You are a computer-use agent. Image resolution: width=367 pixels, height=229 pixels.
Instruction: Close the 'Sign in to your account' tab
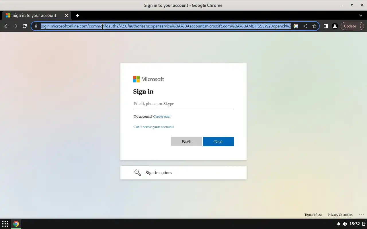tap(67, 15)
